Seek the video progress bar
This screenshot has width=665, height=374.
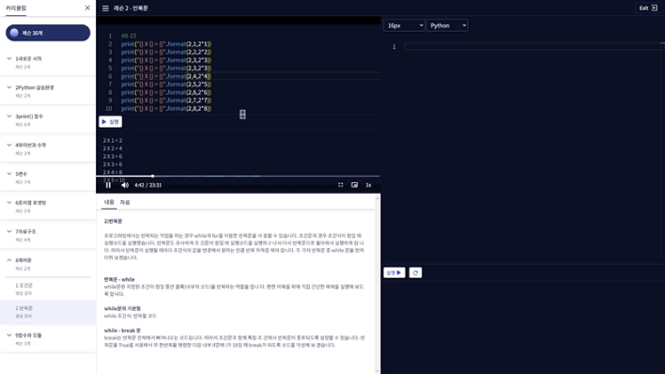tap(238, 176)
